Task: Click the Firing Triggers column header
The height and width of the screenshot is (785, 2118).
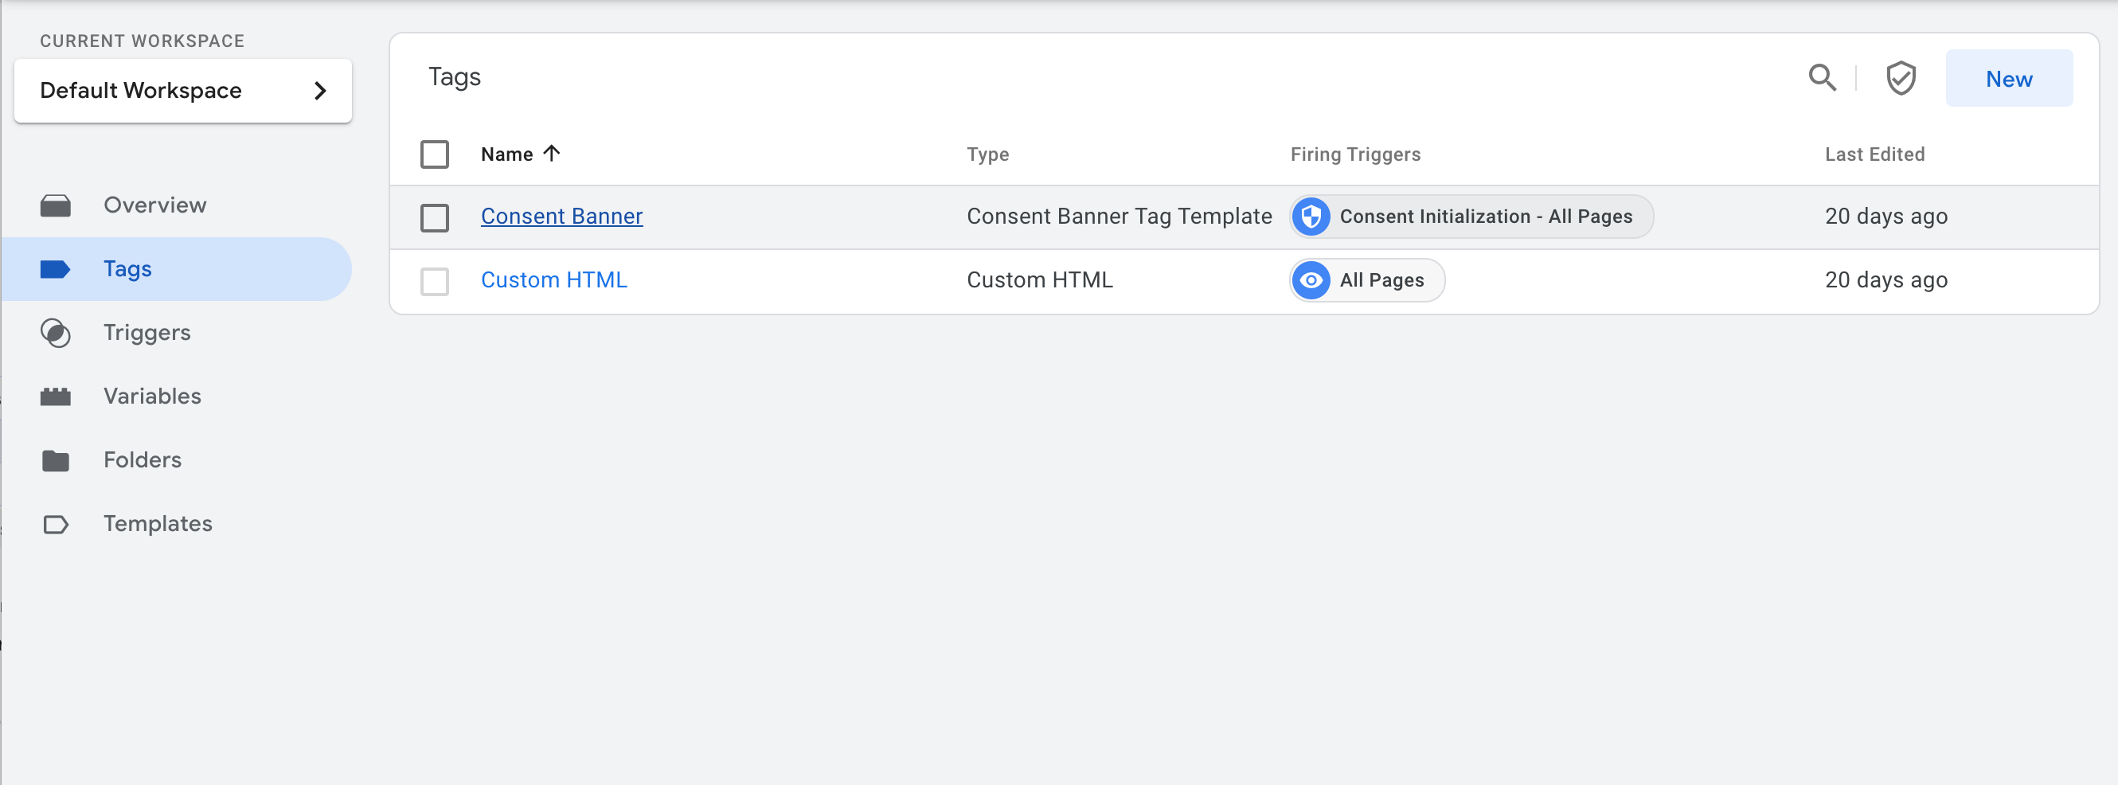Action: 1355,154
